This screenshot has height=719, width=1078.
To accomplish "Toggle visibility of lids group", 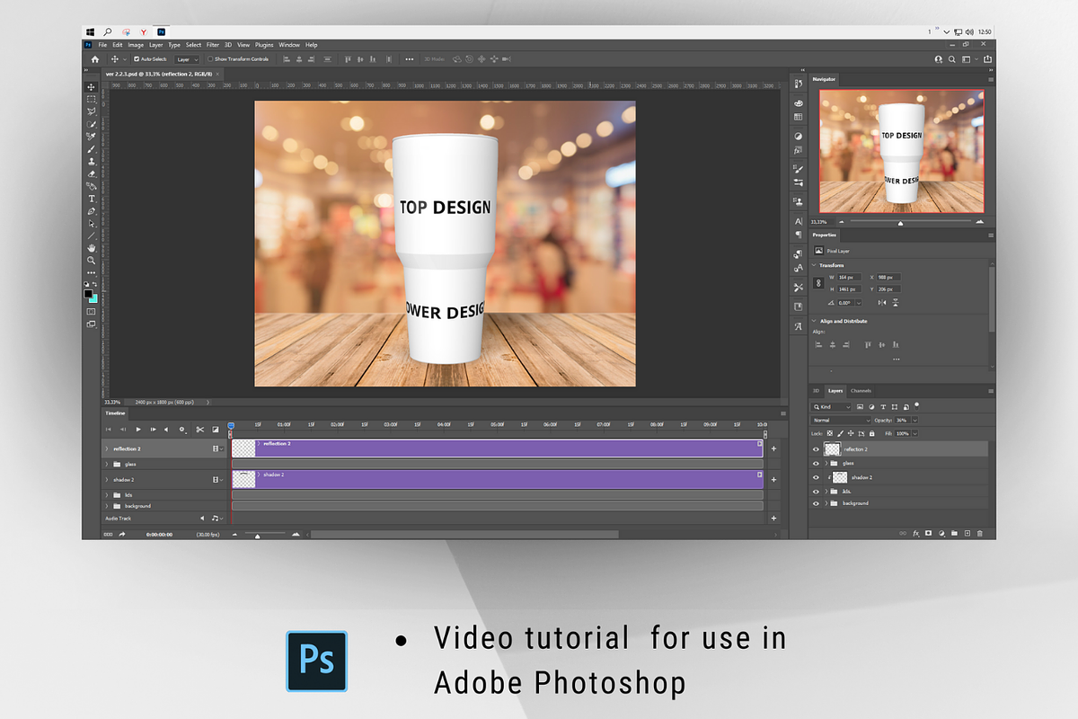I will point(816,492).
